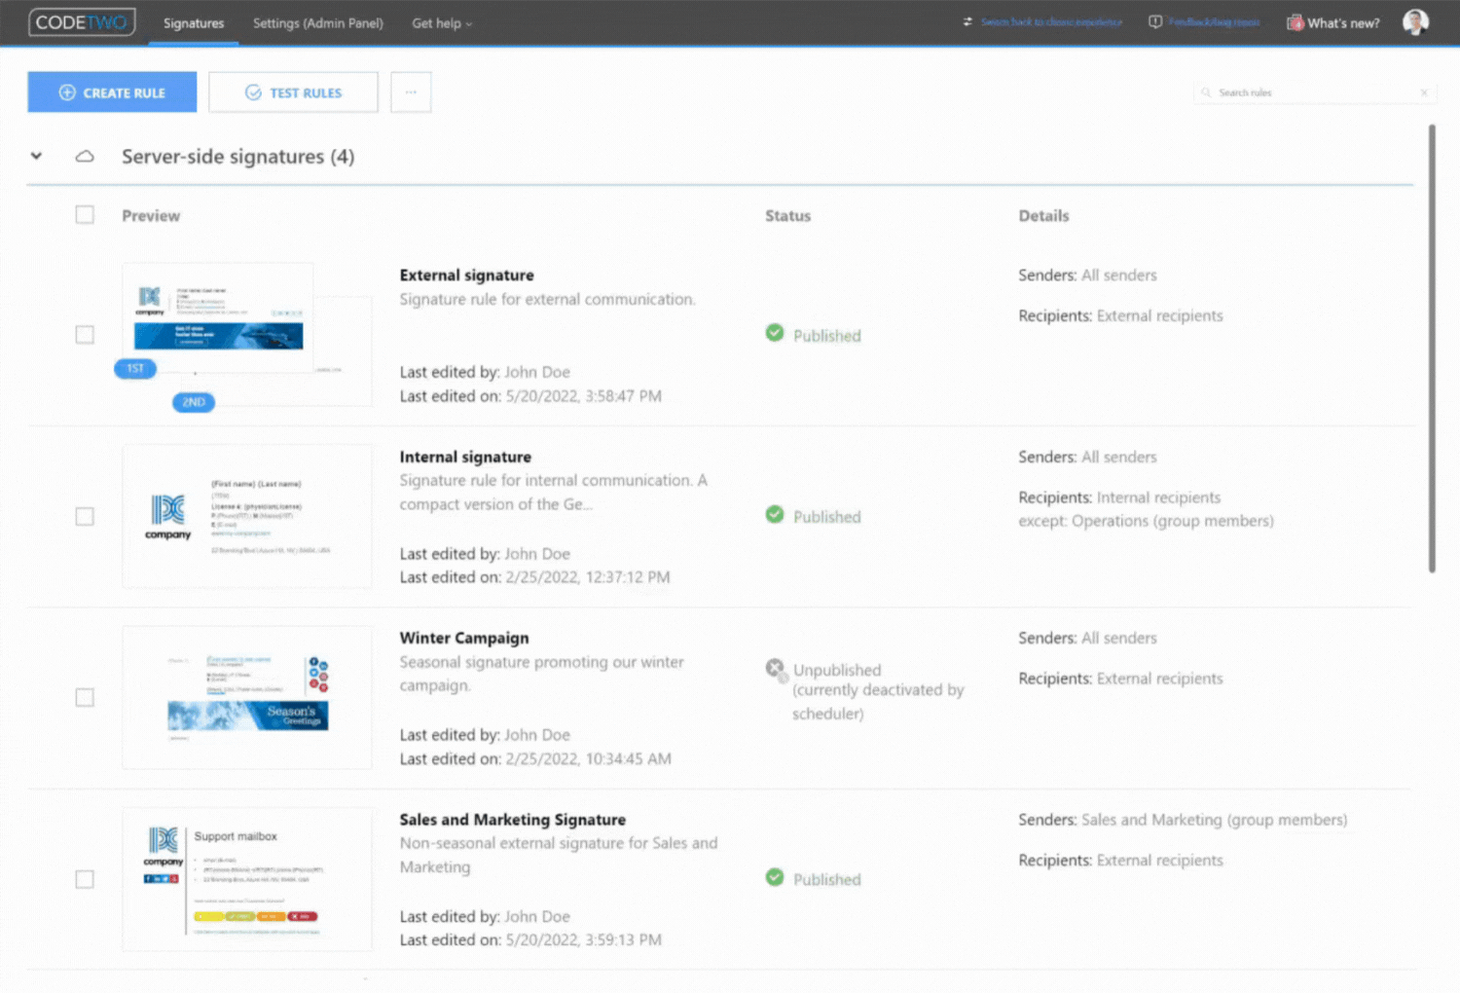Click the Published check icon for Internal signature
This screenshot has width=1460, height=993.
pyautogui.click(x=775, y=514)
